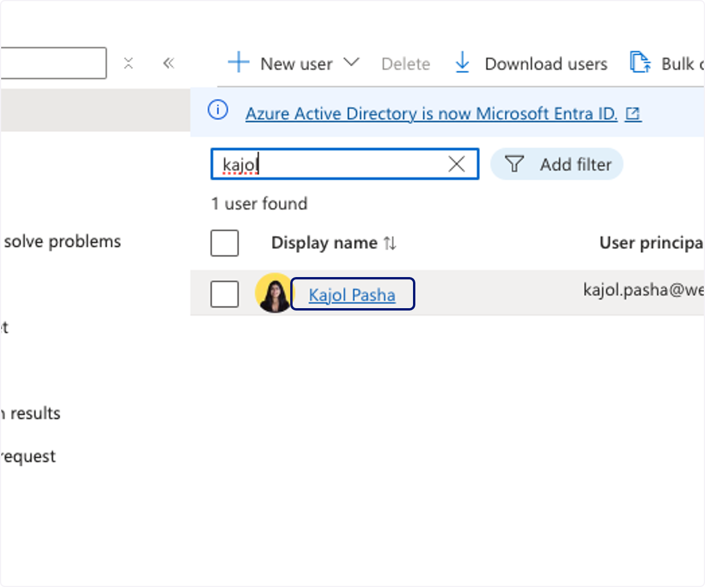Open the Kajol Pasha user link
705x587 pixels.
coord(352,294)
